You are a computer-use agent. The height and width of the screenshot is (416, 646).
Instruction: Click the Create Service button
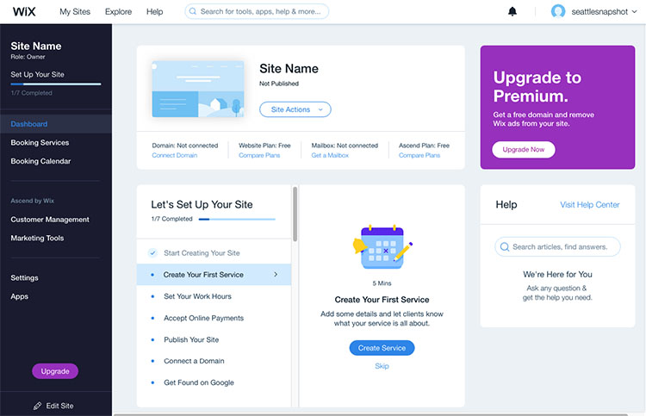(x=382, y=348)
